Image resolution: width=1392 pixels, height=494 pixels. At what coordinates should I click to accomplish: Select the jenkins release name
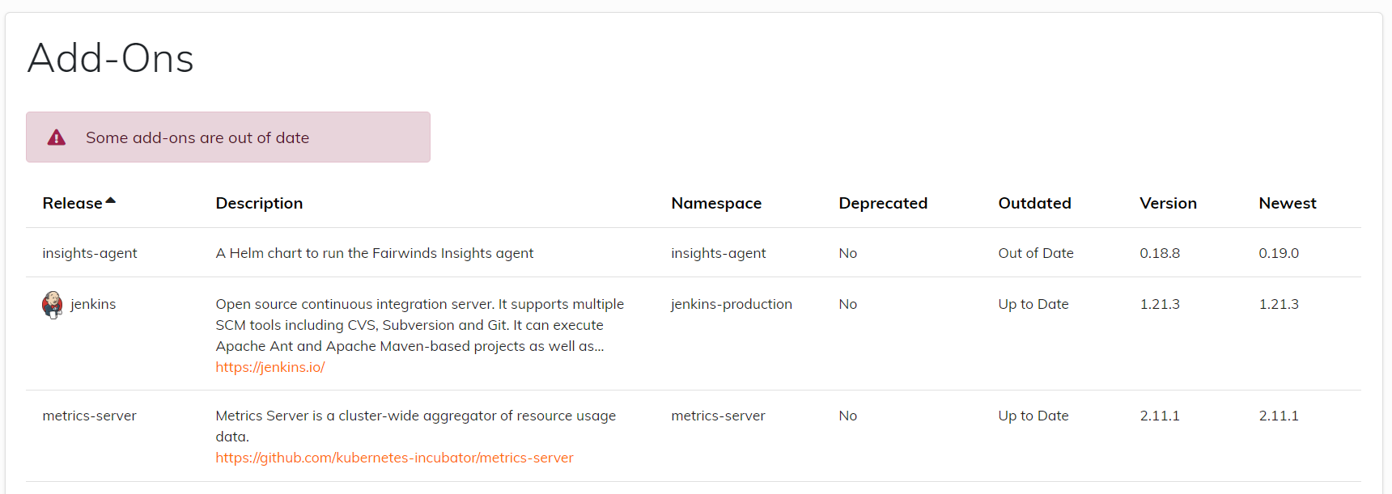click(x=93, y=304)
